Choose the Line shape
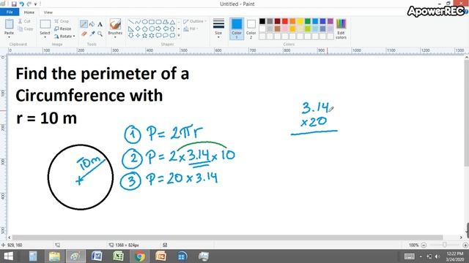Screen dimensions: 469x263 coord(130,22)
